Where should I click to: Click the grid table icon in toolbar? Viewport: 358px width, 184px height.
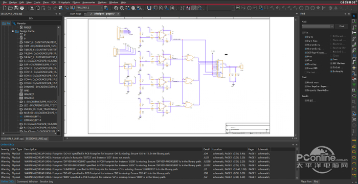point(194,8)
